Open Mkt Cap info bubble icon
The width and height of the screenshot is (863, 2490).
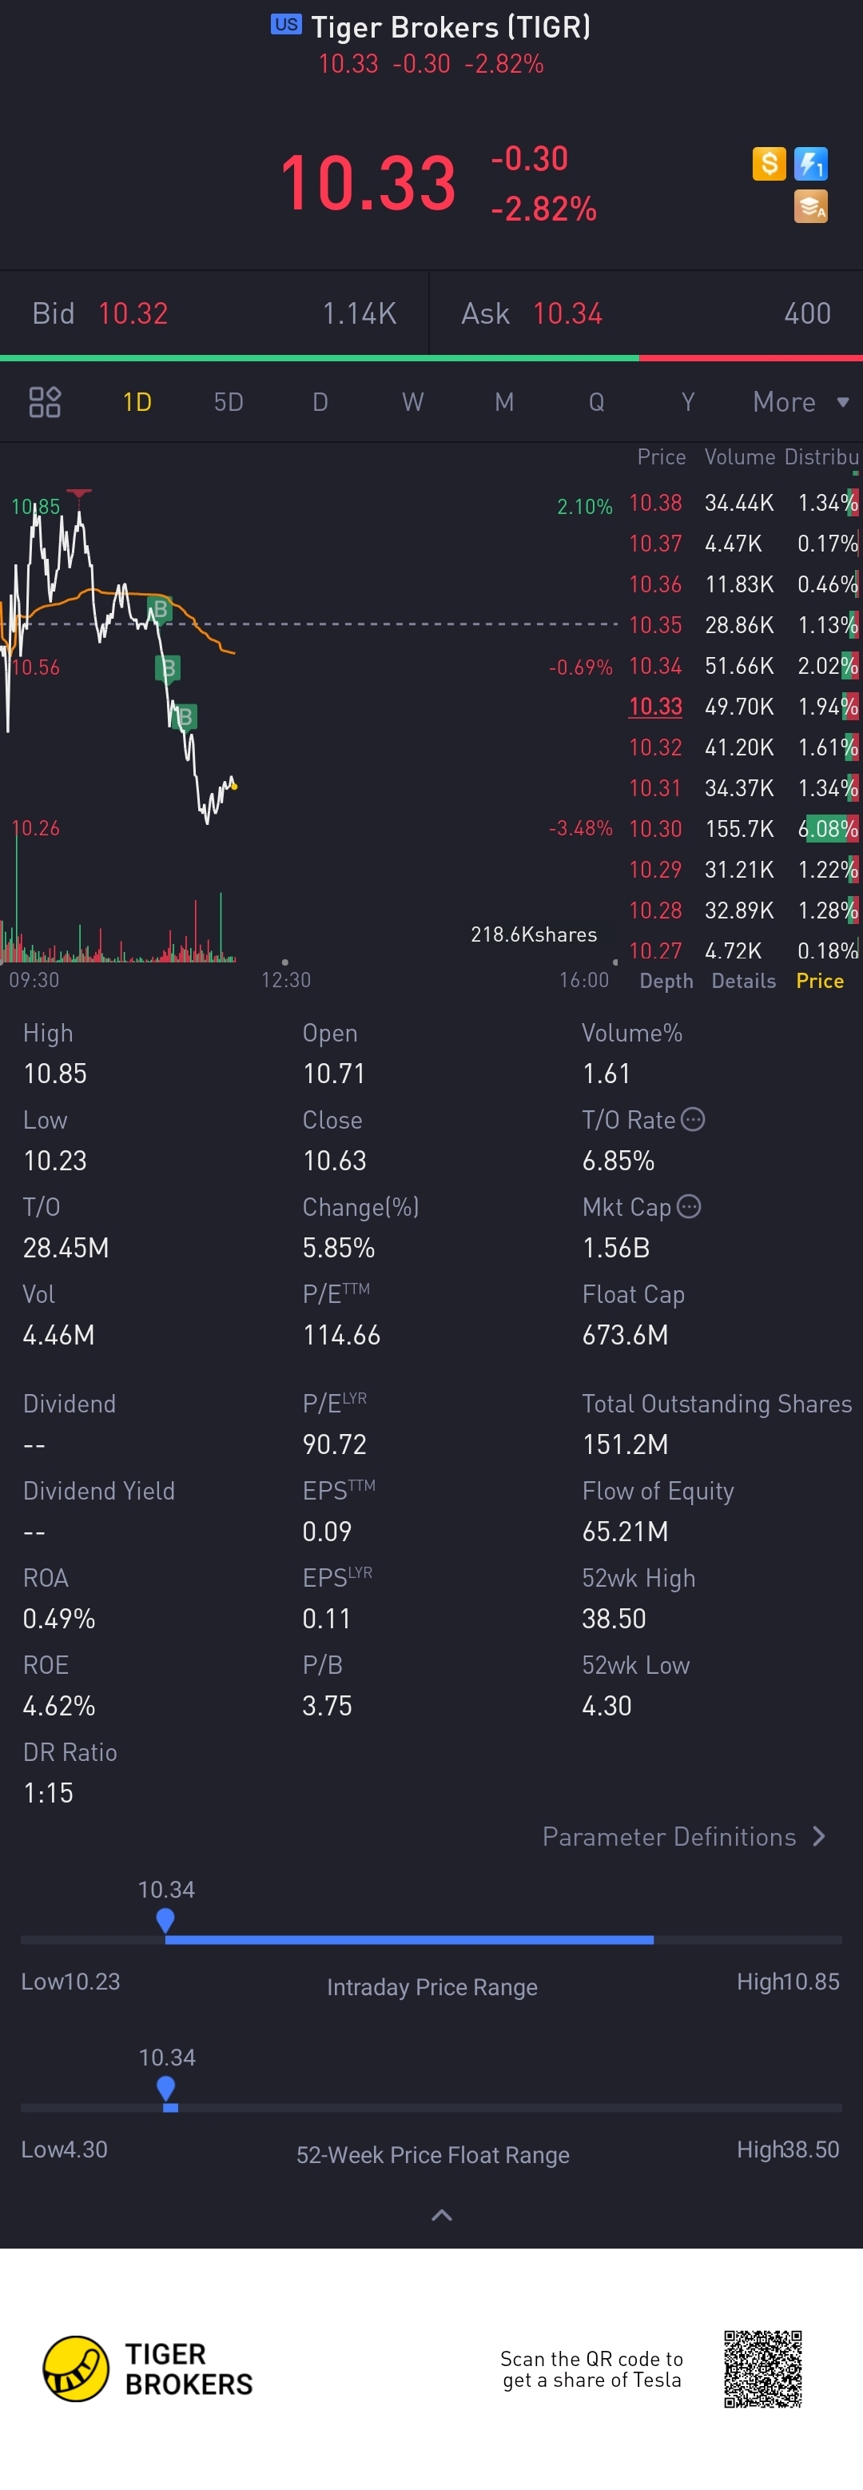(x=689, y=1206)
